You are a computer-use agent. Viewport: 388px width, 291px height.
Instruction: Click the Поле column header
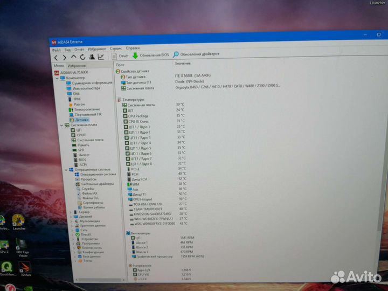120,65
